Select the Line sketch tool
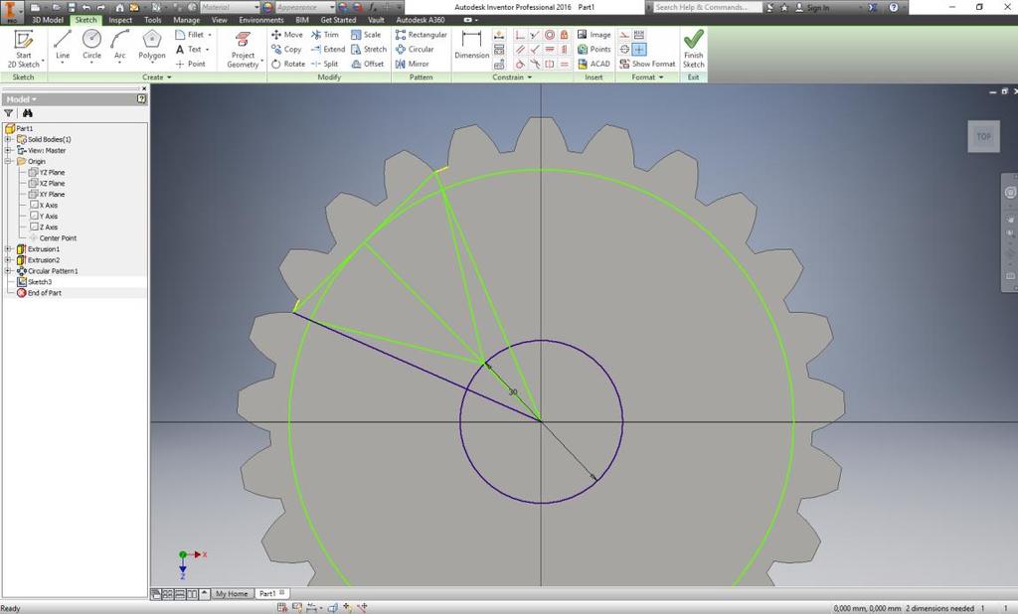This screenshot has height=614, width=1018. [63, 46]
